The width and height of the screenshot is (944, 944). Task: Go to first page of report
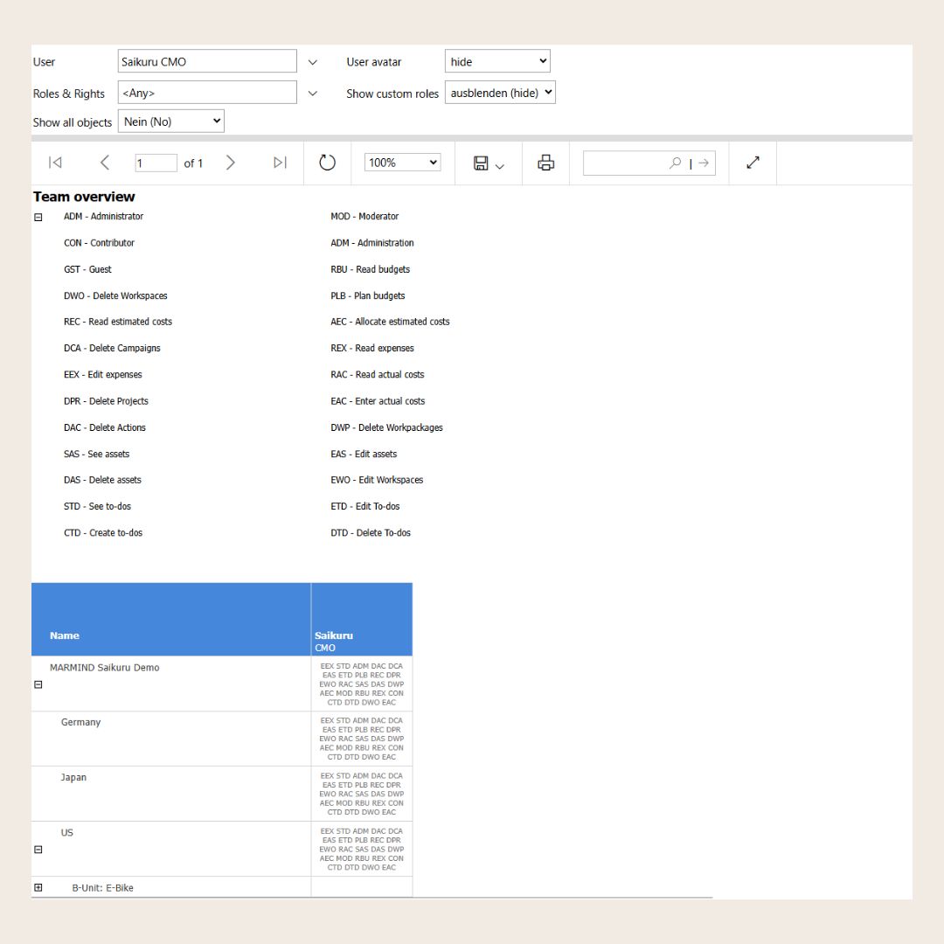click(55, 163)
